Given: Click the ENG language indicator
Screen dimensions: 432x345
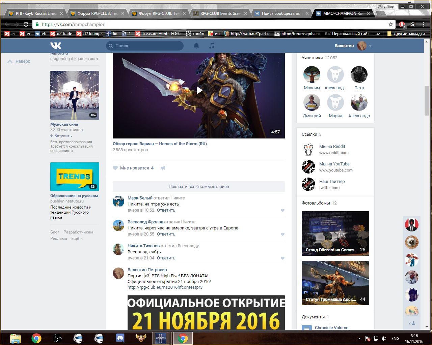Looking at the screenshot, I should pyautogui.click(x=395, y=339).
